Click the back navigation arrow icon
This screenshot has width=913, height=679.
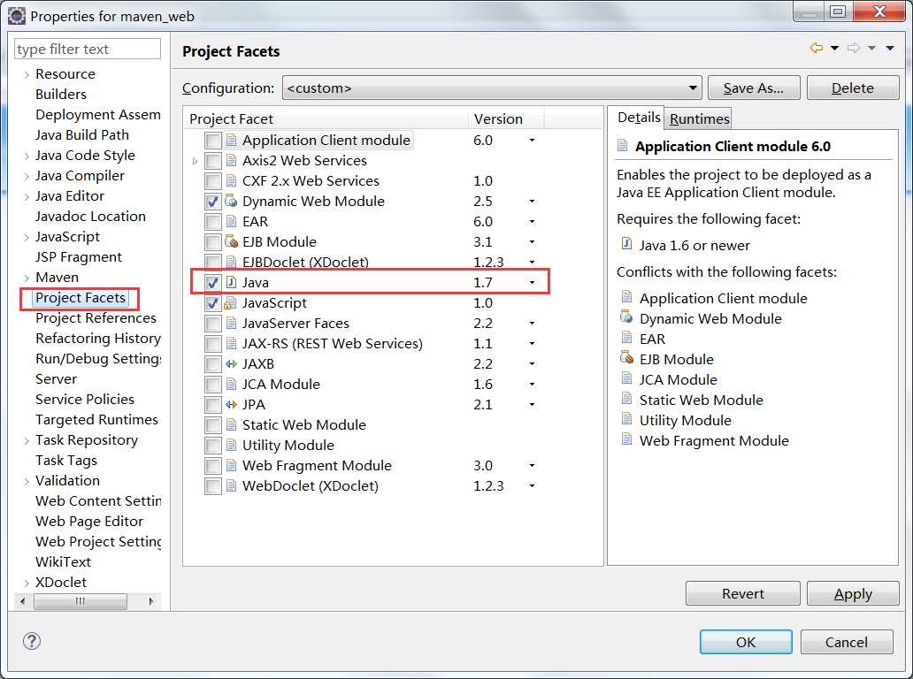817,49
